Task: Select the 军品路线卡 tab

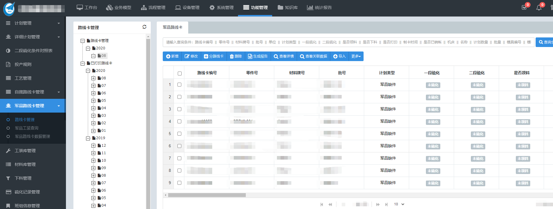Action: (172, 27)
